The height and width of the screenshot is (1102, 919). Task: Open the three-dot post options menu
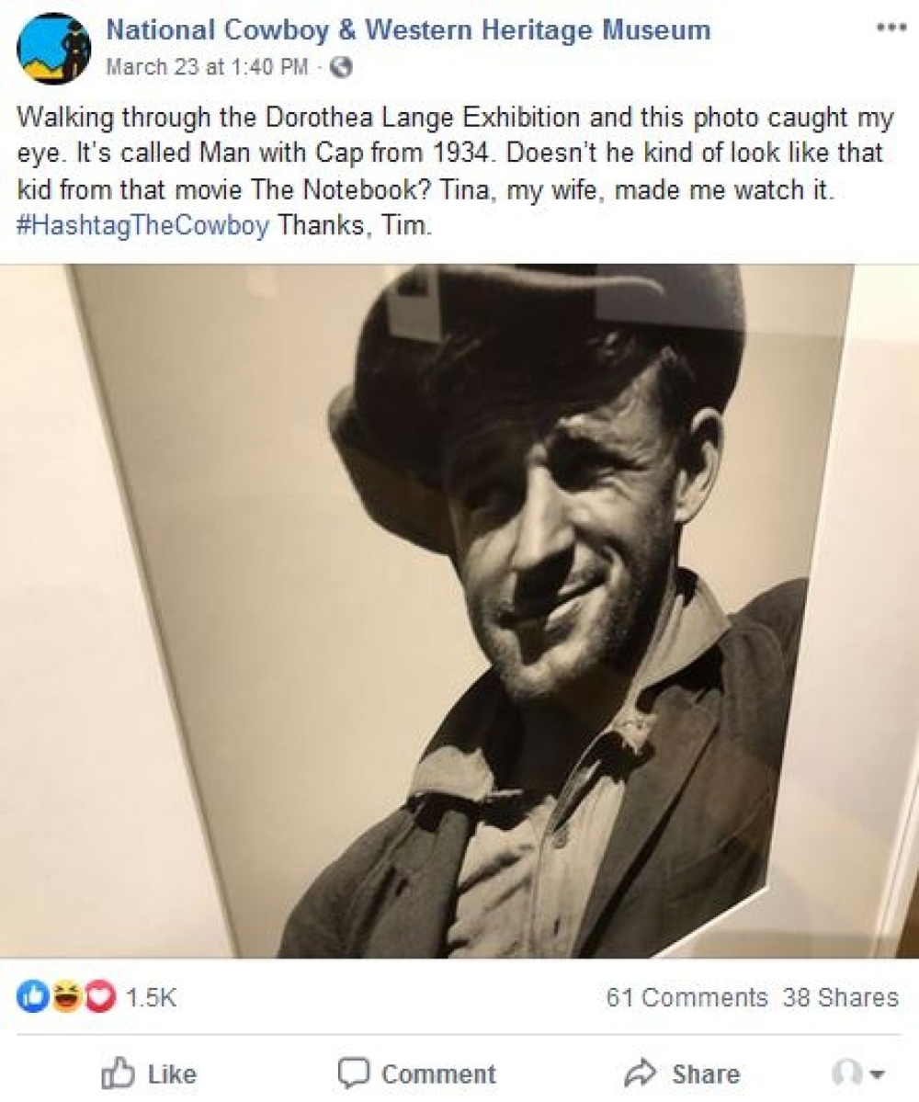click(x=891, y=28)
